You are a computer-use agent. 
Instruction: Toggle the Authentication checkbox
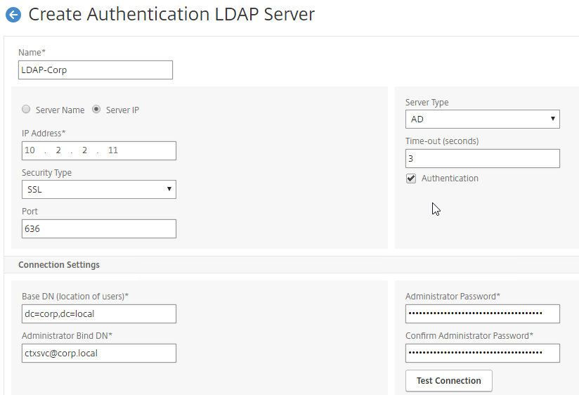[411, 179]
